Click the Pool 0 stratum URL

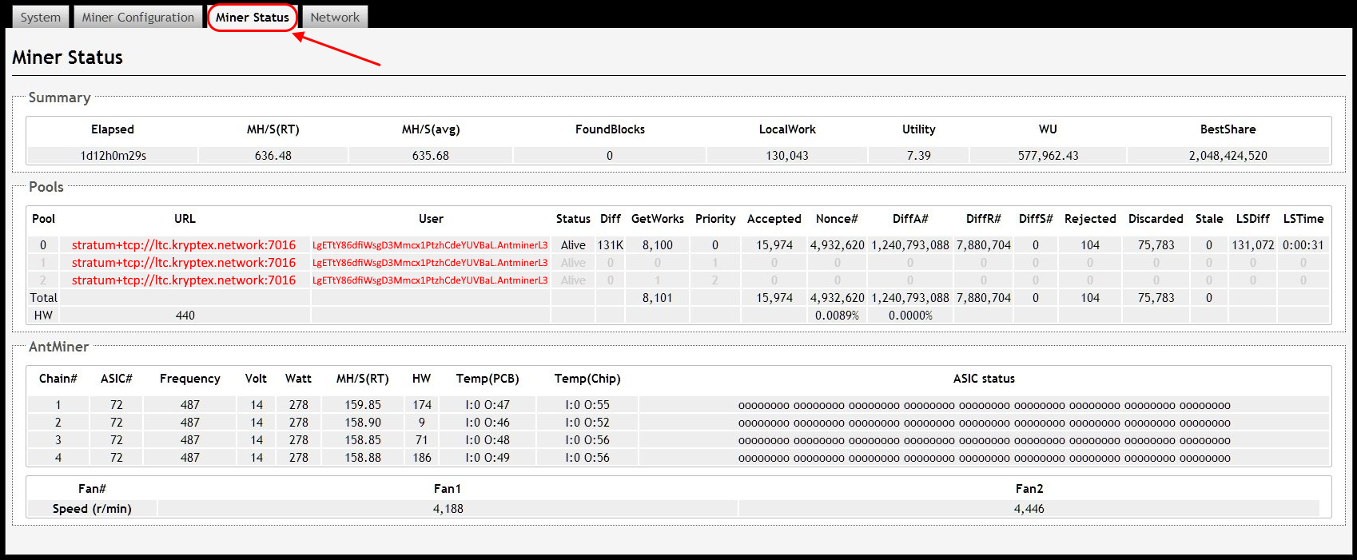[x=184, y=245]
